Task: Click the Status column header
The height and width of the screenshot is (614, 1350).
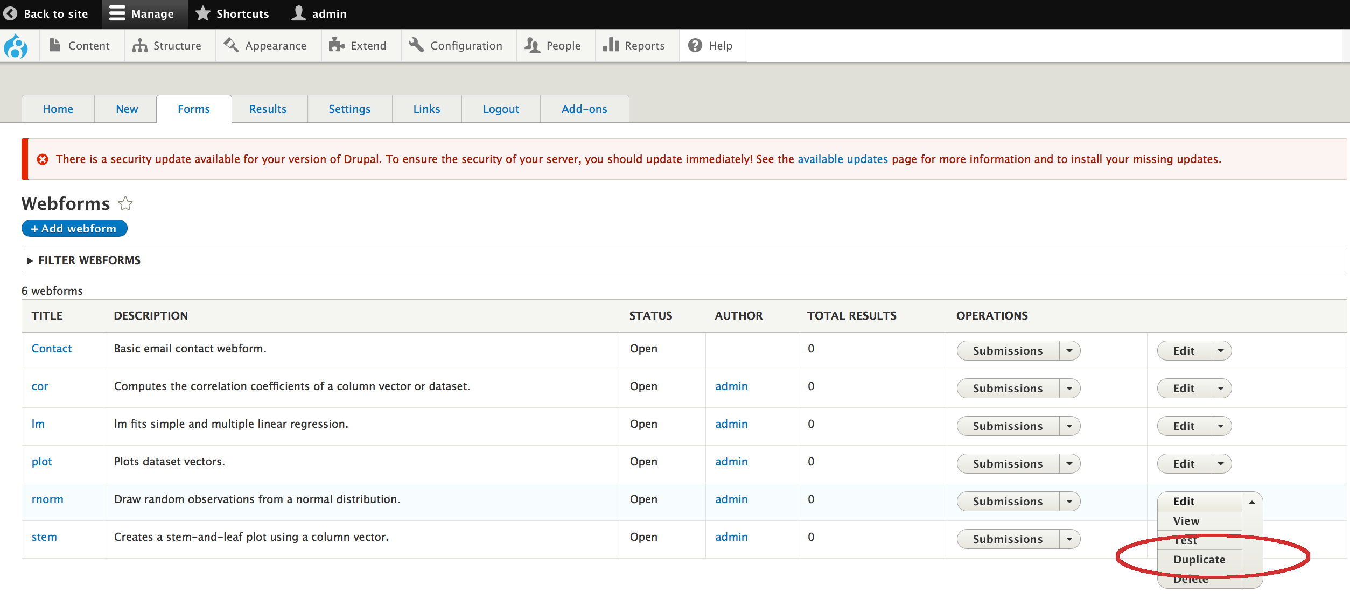Action: coord(651,316)
